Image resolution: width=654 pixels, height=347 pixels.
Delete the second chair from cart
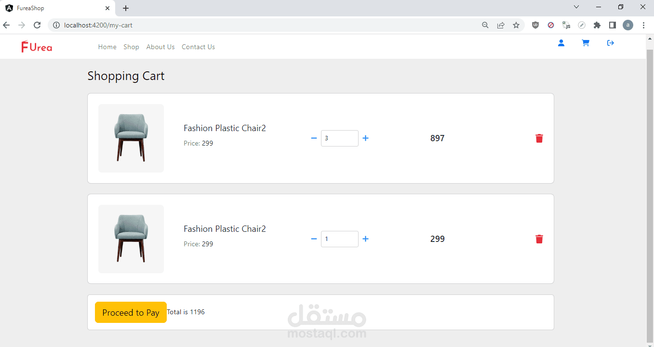pos(539,239)
